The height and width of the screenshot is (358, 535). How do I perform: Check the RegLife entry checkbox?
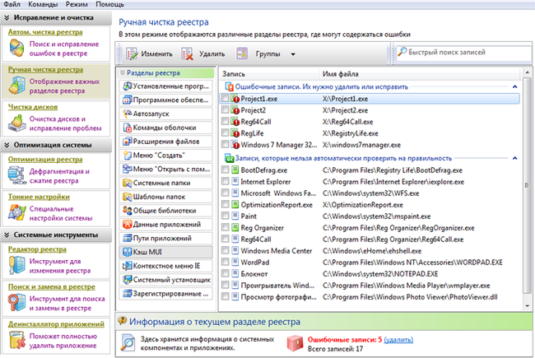[x=225, y=133]
